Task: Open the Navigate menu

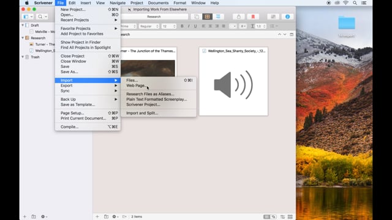Action: [x=118, y=3]
